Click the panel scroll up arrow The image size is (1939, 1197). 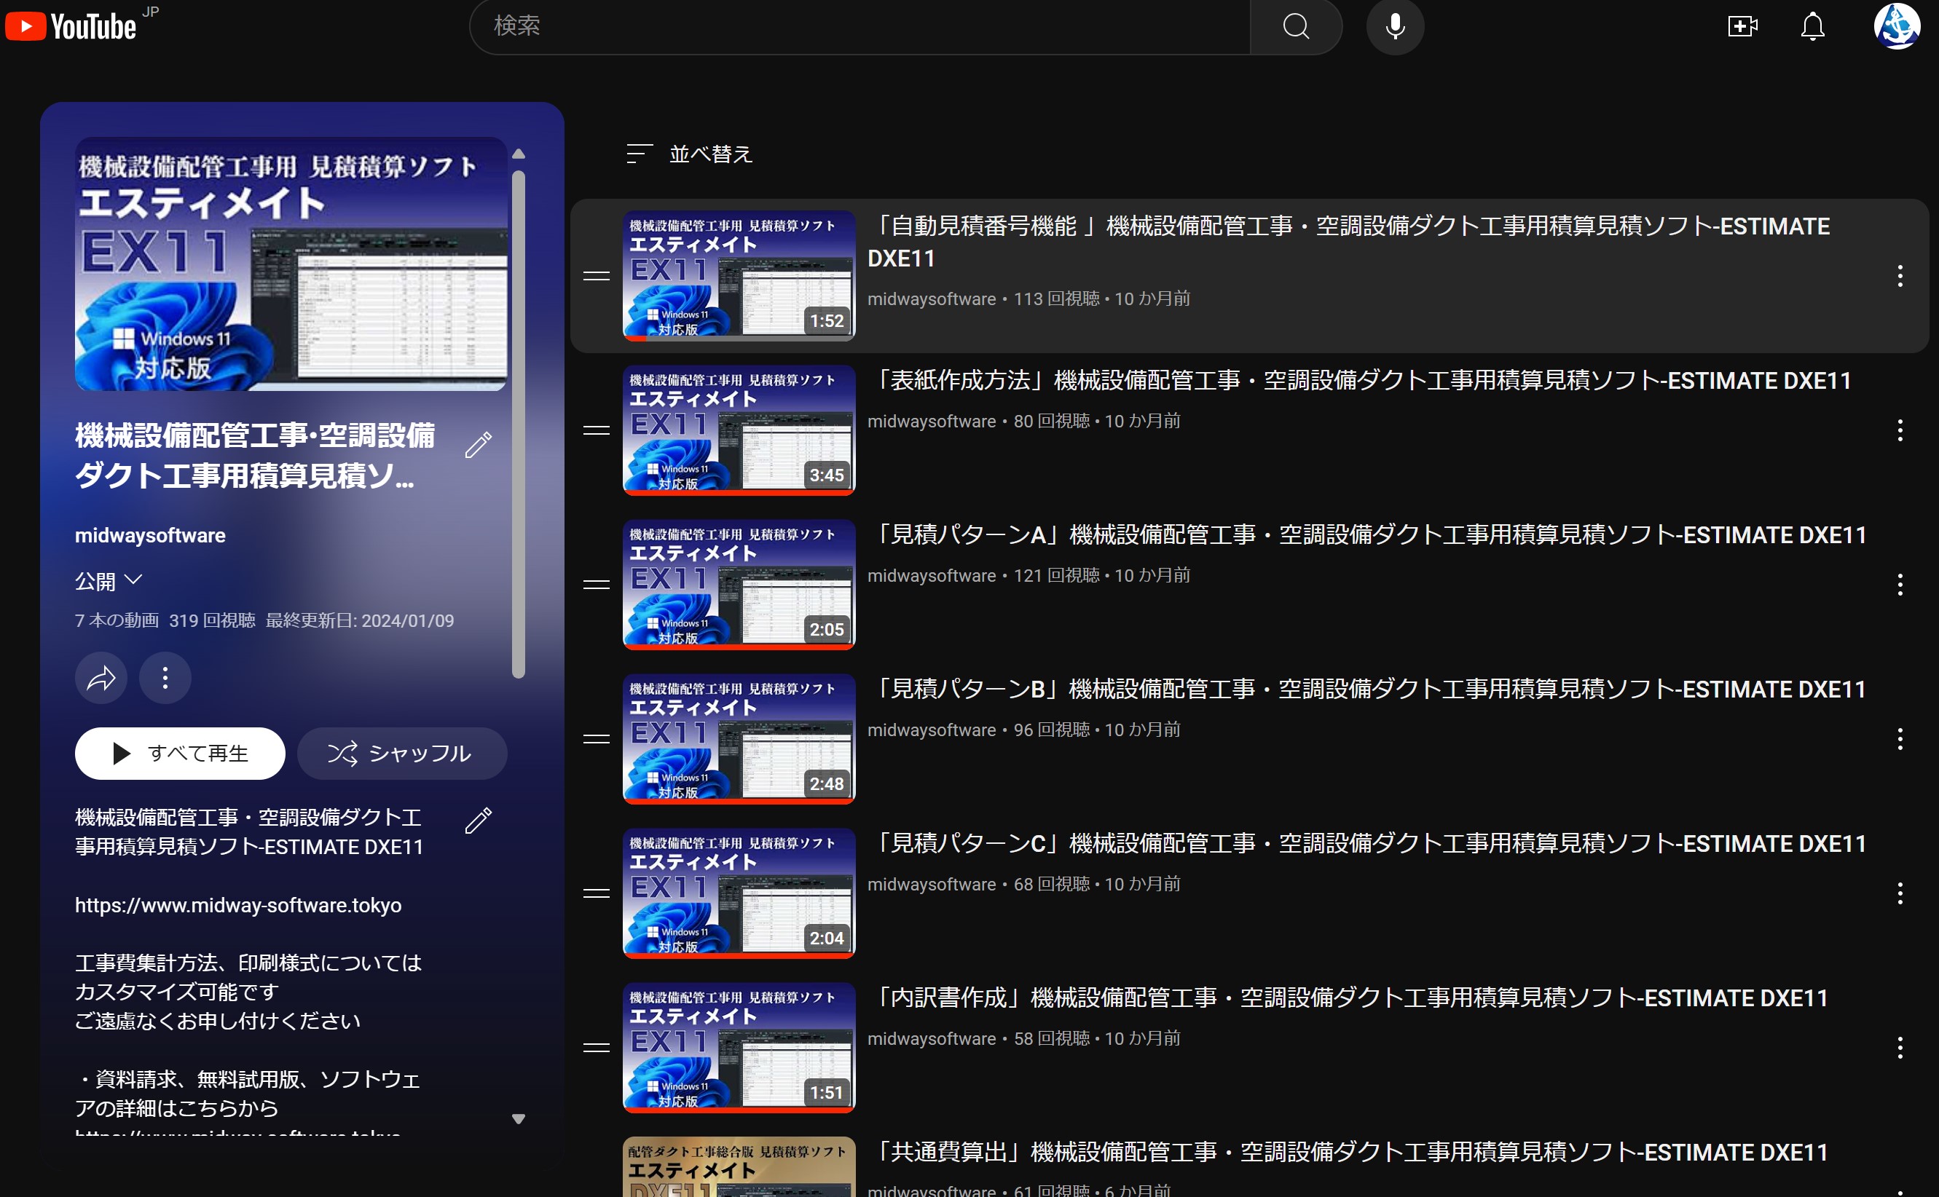point(519,154)
